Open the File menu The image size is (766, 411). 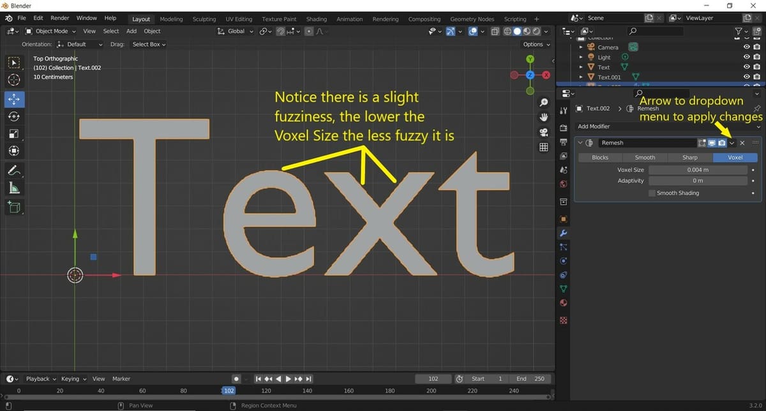pyautogui.click(x=22, y=19)
